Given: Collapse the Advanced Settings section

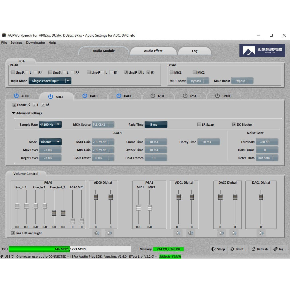Looking at the screenshot, I should 14,113.
